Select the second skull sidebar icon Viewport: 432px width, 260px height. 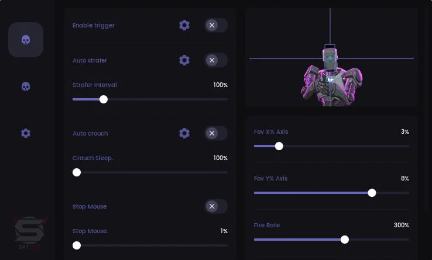click(26, 86)
